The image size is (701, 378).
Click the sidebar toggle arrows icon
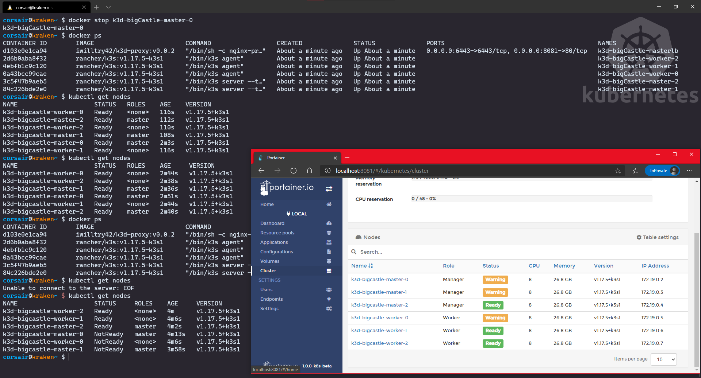[x=329, y=188]
